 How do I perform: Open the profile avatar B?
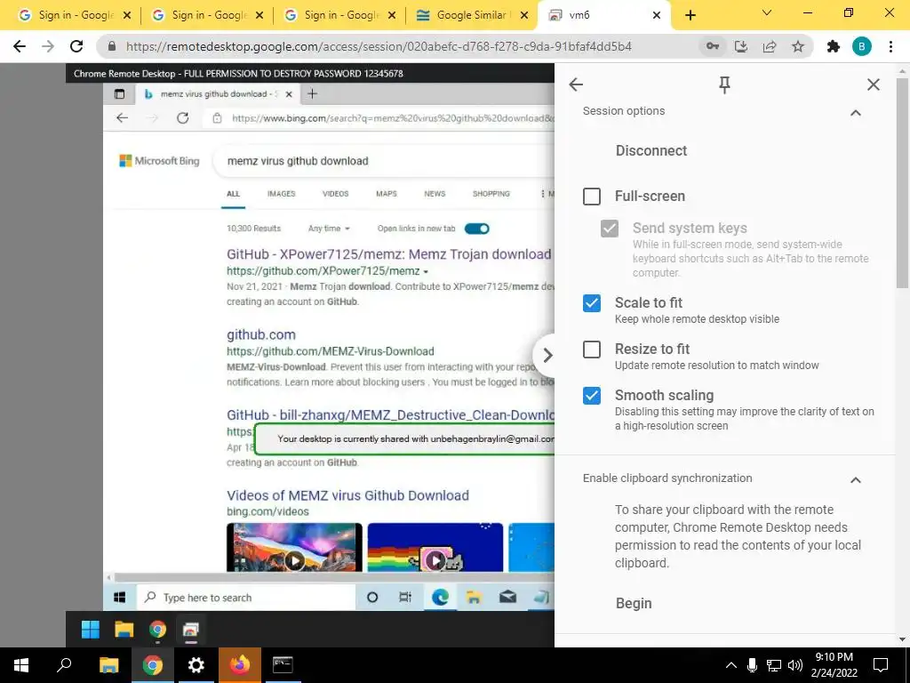(862, 46)
